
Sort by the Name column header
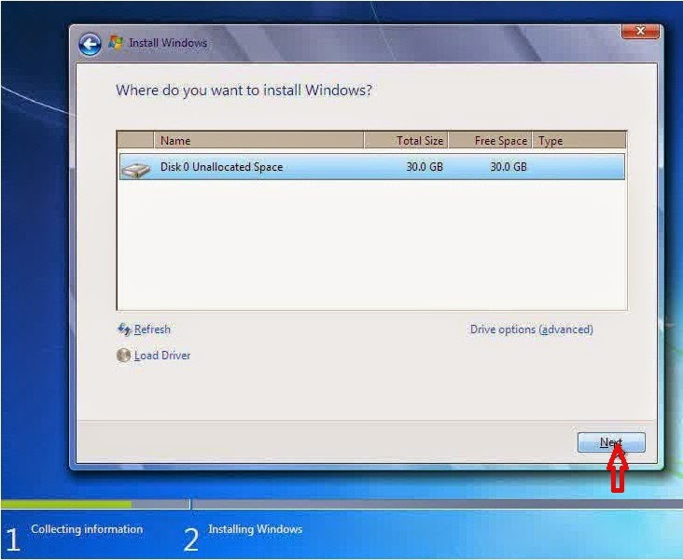[x=258, y=140]
